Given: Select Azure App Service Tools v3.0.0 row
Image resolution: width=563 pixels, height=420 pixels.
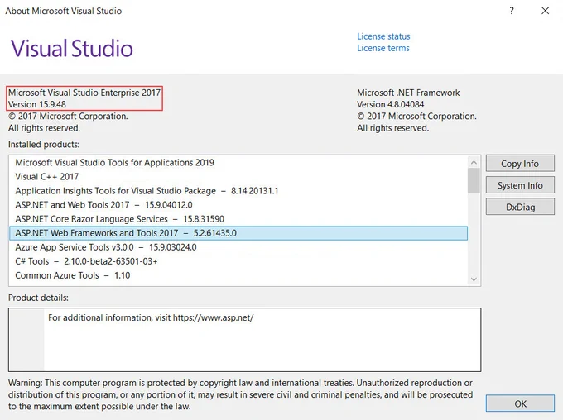Looking at the screenshot, I should click(x=238, y=247).
